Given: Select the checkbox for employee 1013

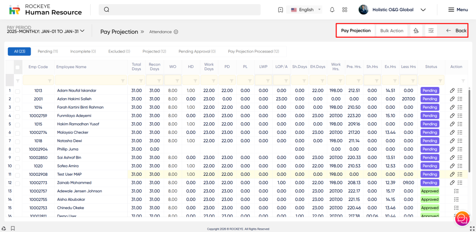Looking at the screenshot, I should 18,91.
